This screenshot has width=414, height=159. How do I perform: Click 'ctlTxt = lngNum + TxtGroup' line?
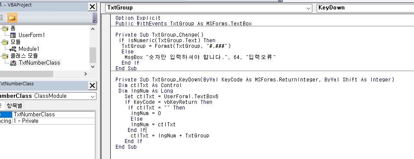click(170, 136)
